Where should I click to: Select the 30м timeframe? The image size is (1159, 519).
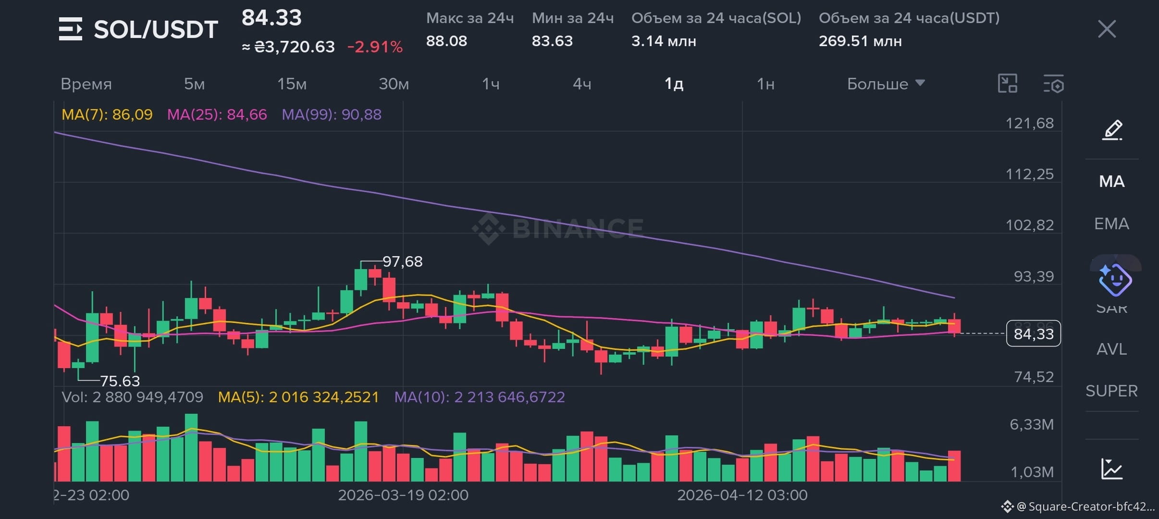[394, 84]
